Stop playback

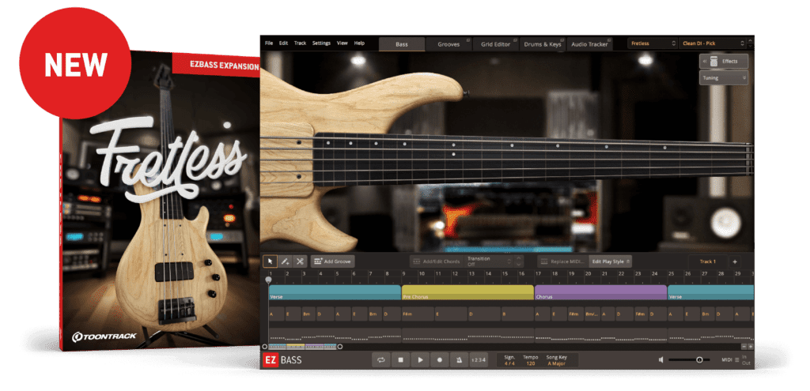tap(400, 360)
